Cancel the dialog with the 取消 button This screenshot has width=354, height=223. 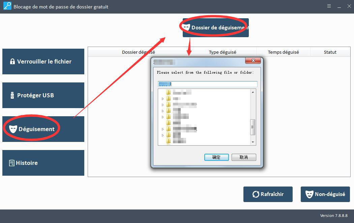(x=244, y=157)
